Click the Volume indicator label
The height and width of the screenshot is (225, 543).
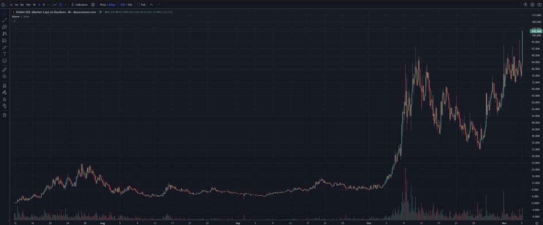pyautogui.click(x=15, y=16)
